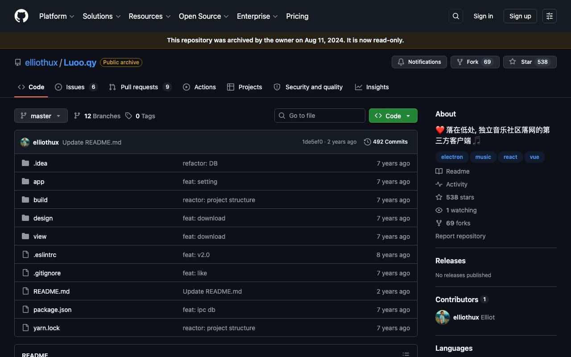
Task: Click Elliot's contributor avatar
Action: [443, 317]
